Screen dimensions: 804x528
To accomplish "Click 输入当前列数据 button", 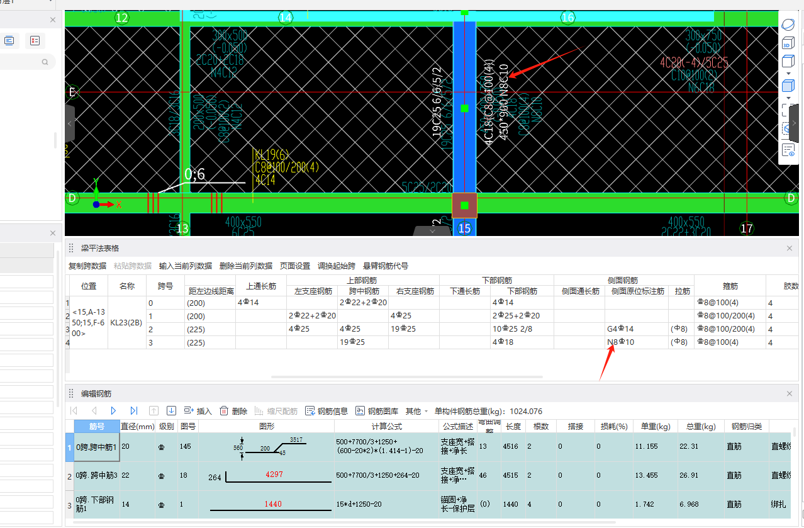I will click(x=186, y=266).
